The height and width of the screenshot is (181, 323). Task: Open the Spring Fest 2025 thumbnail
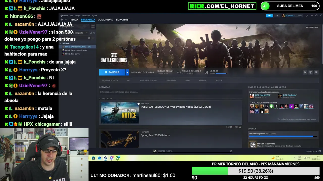pyautogui.click(x=120, y=139)
